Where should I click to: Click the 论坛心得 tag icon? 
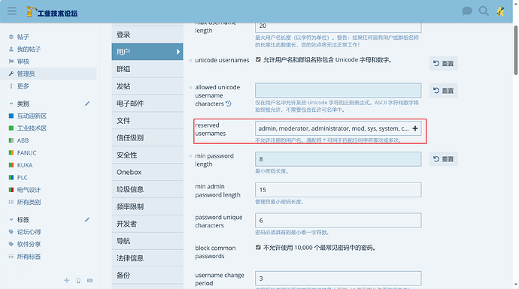point(11,232)
